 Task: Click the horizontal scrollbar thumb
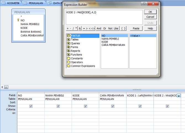pyautogui.click(x=6, y=87)
